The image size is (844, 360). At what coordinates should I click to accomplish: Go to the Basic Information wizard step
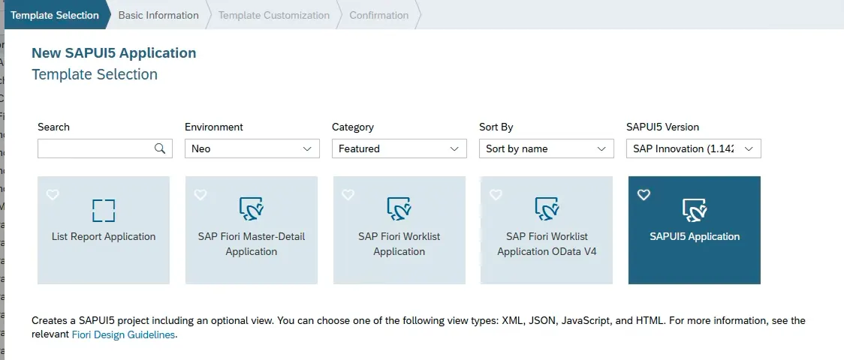pos(158,15)
